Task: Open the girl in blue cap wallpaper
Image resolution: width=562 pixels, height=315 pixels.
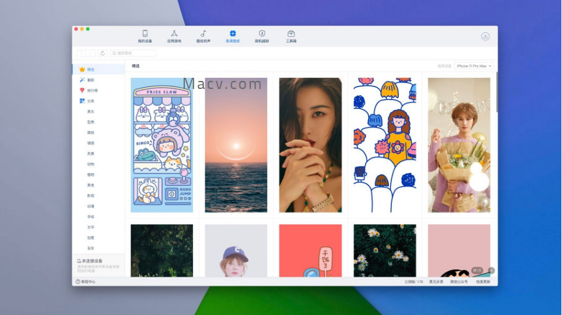Action: 236,251
